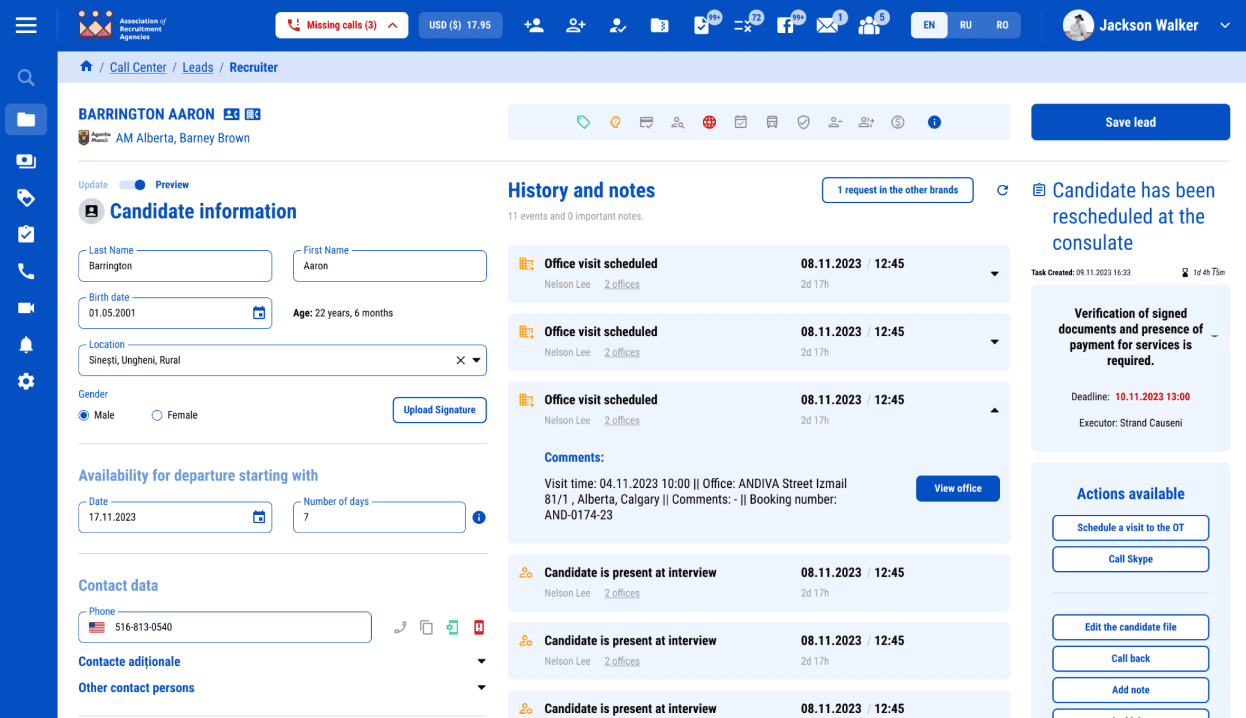
Task: Click View office button
Action: tap(957, 489)
